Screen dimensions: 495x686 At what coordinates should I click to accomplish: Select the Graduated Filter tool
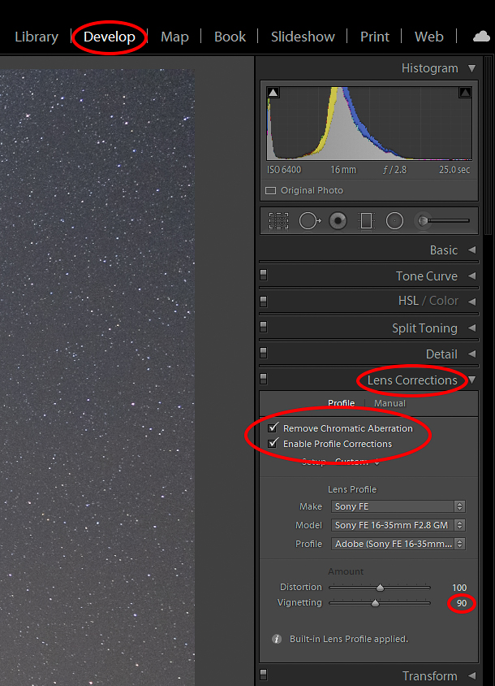366,221
